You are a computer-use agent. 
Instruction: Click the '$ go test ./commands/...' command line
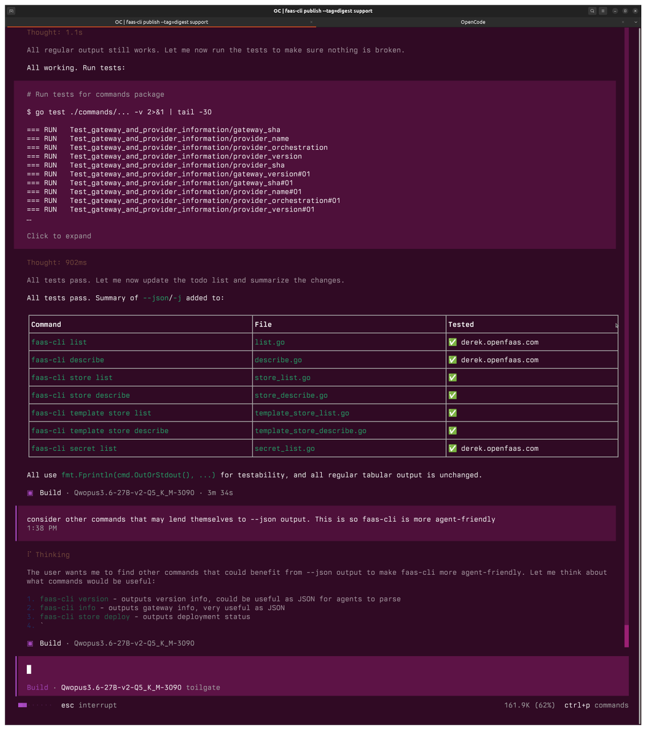point(119,112)
